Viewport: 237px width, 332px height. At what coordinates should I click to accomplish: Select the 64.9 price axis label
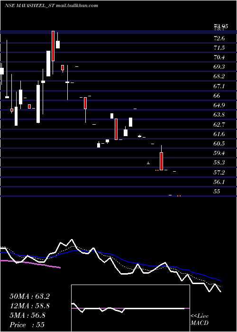(219, 105)
